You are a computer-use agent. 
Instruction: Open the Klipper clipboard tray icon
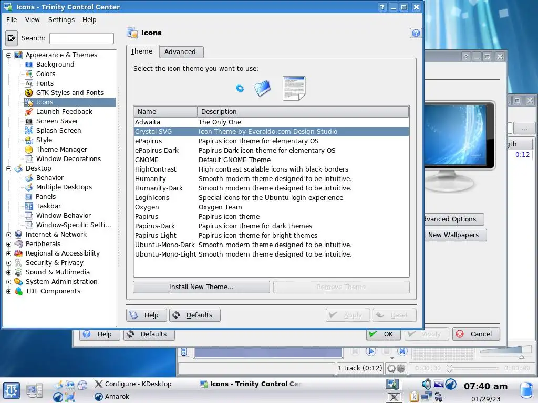point(414,397)
